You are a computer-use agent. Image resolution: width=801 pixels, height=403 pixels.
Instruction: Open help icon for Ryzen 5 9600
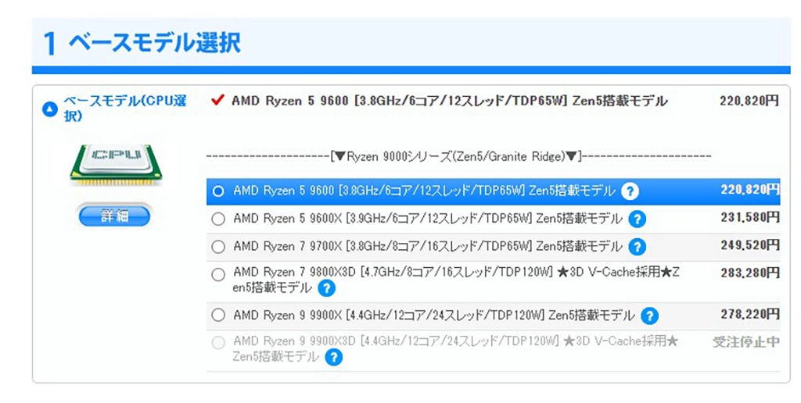(630, 191)
